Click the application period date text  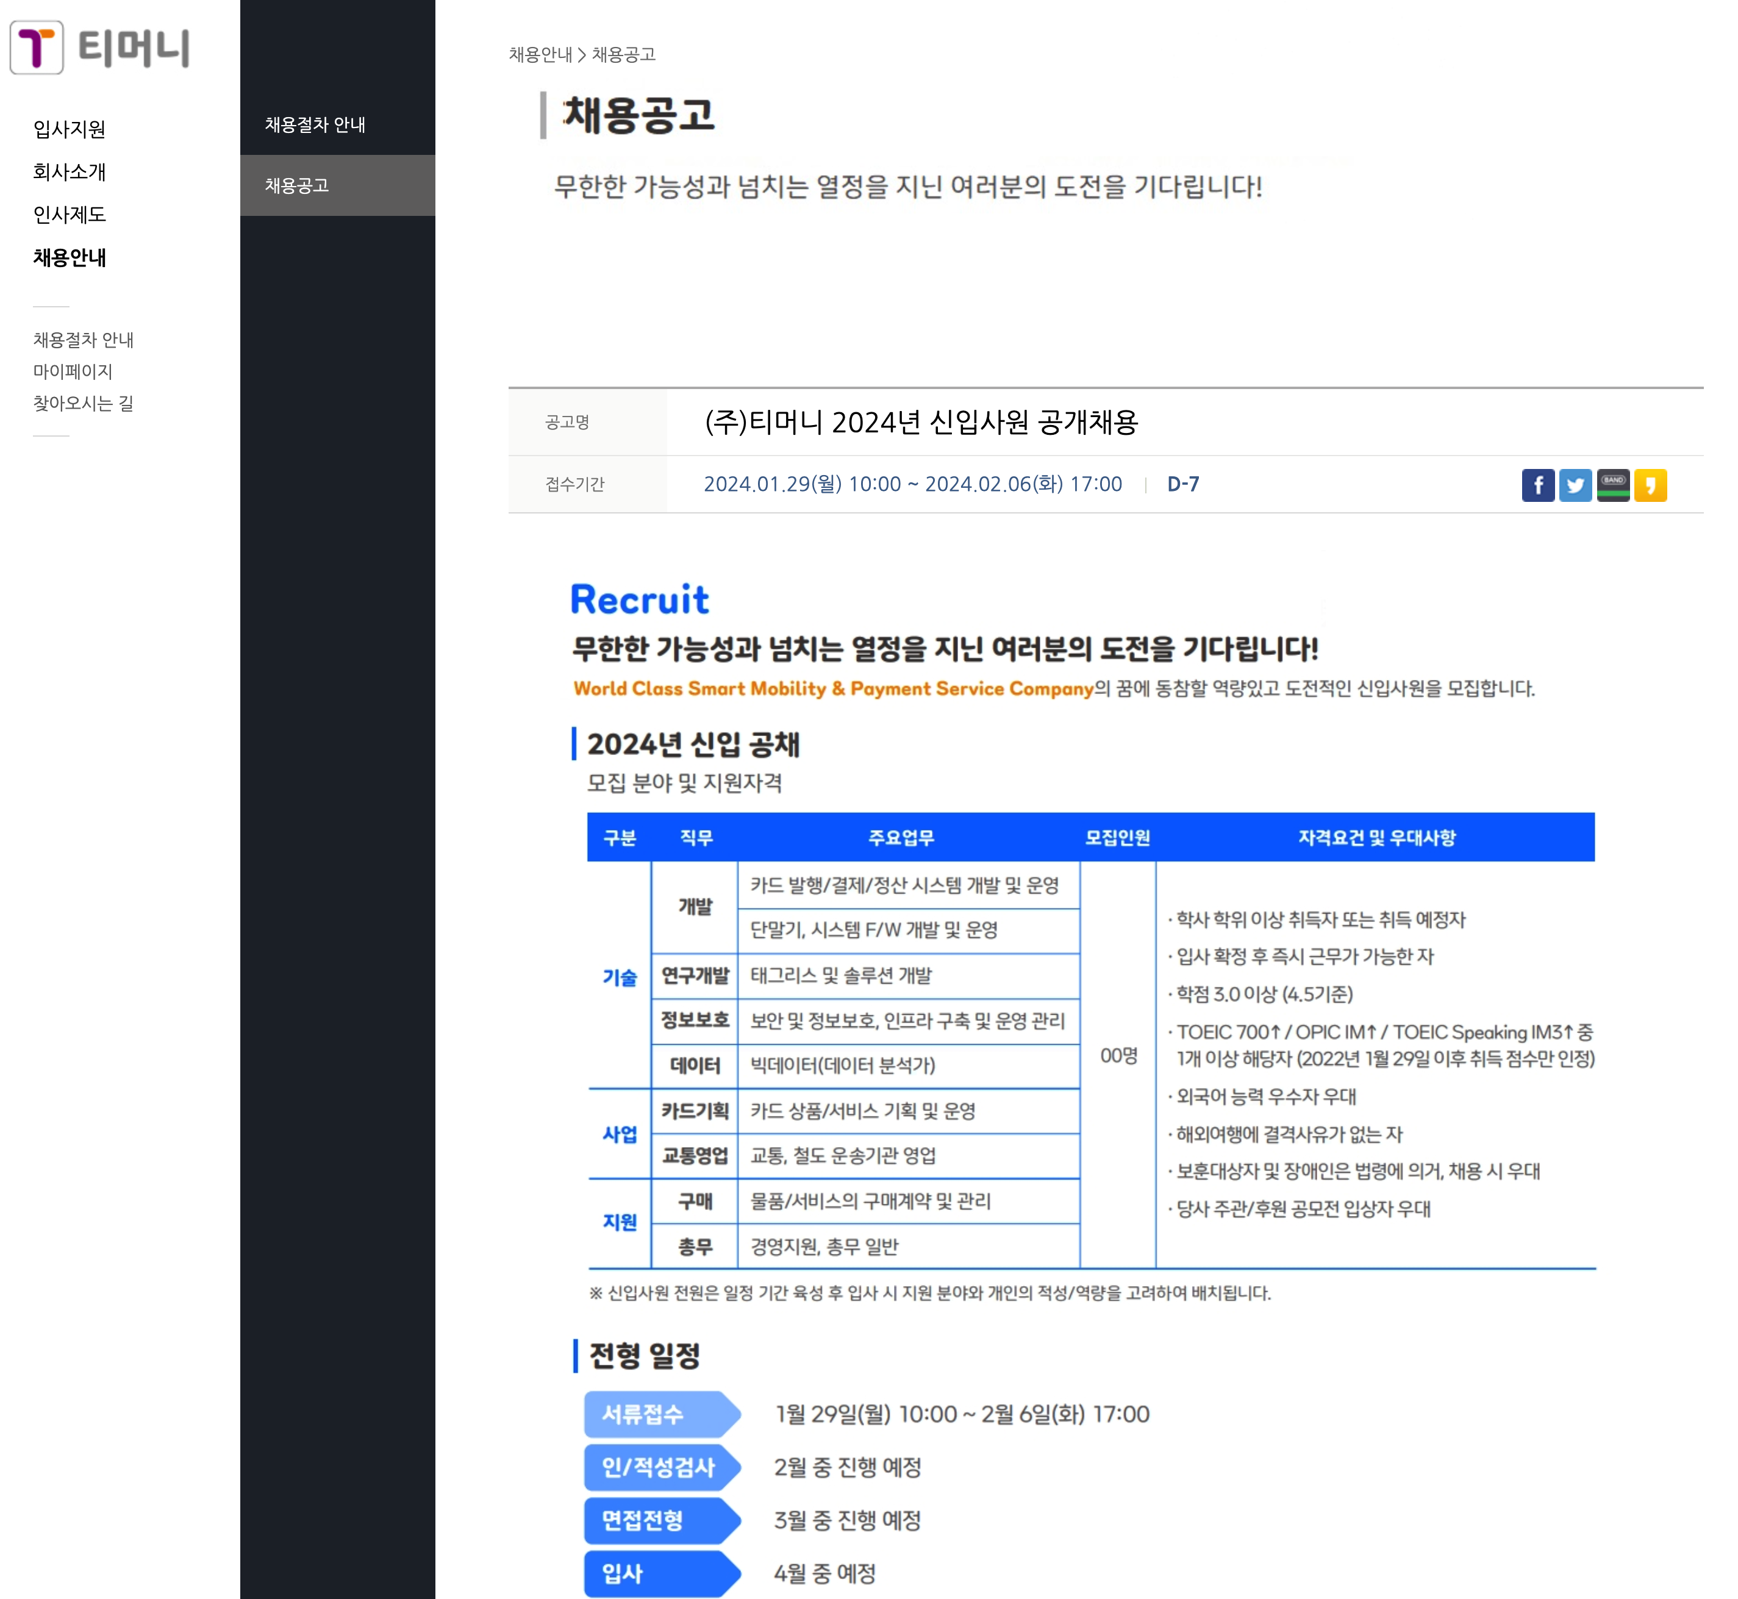(x=912, y=484)
